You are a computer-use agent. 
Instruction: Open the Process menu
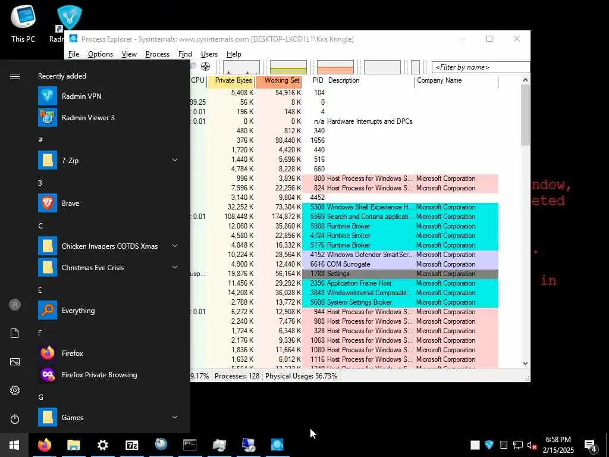(x=157, y=54)
